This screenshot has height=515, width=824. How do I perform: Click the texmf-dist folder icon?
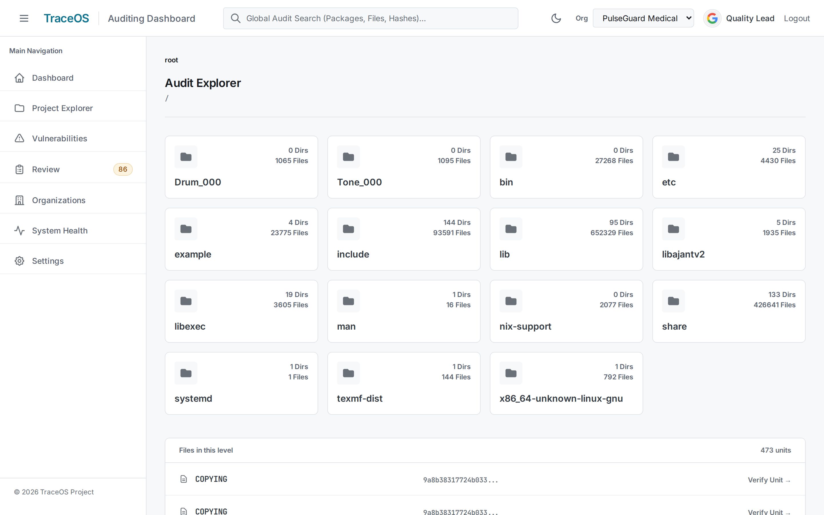(x=348, y=373)
